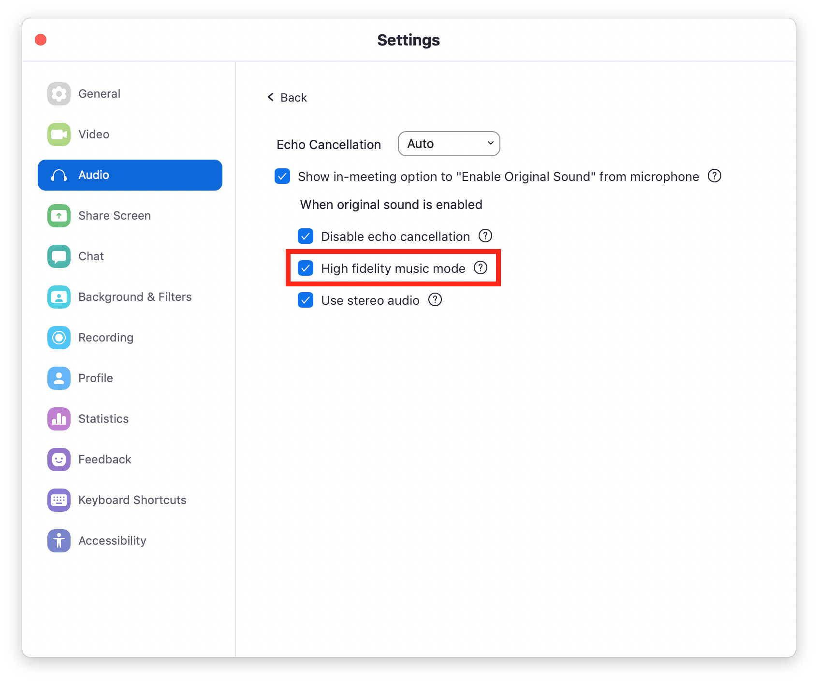Click the Keyboard Shortcuts icon
818x683 pixels.
59,500
